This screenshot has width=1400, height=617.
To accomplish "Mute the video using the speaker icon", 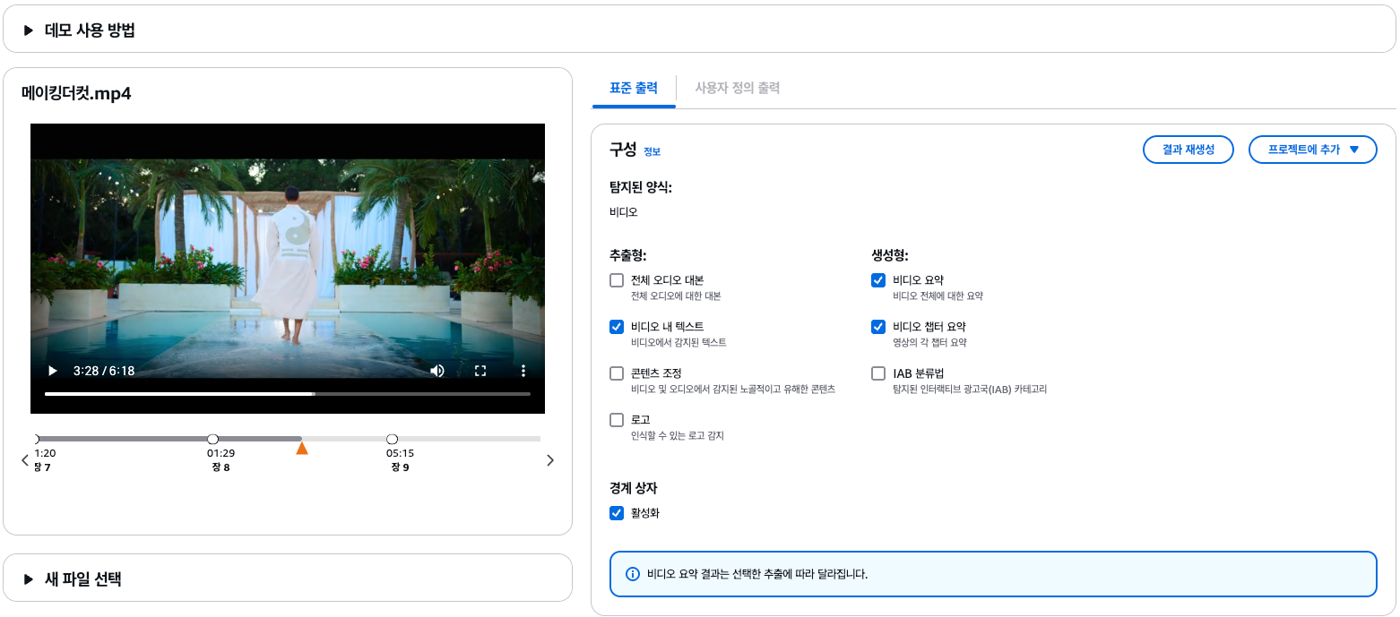I will click(x=437, y=371).
